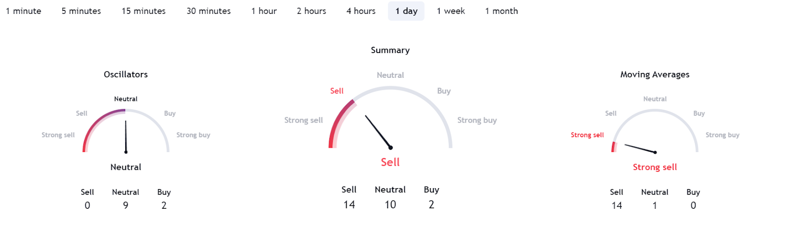Select the 1 month timeframe tab
Viewport: 789px width, 225px height.
502,11
